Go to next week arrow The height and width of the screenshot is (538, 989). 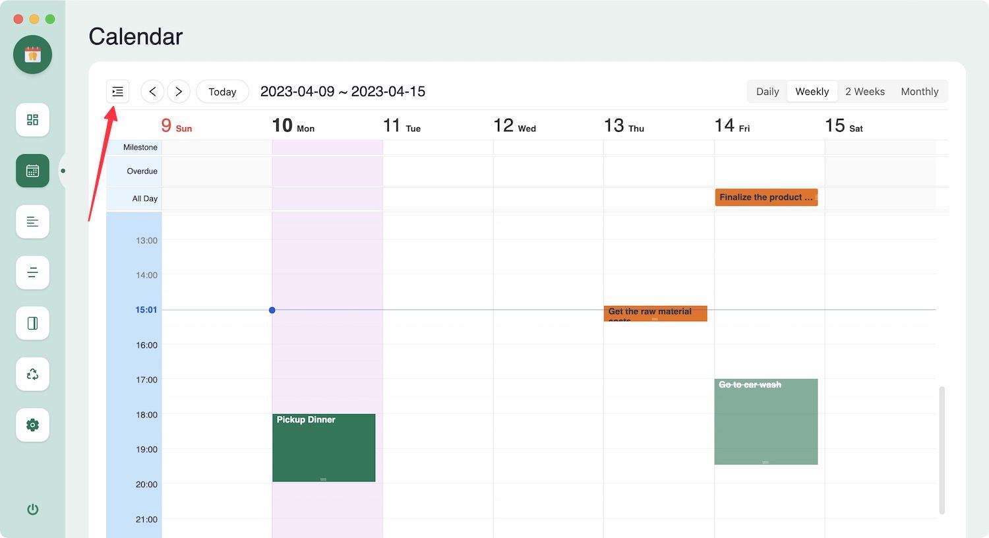179,92
